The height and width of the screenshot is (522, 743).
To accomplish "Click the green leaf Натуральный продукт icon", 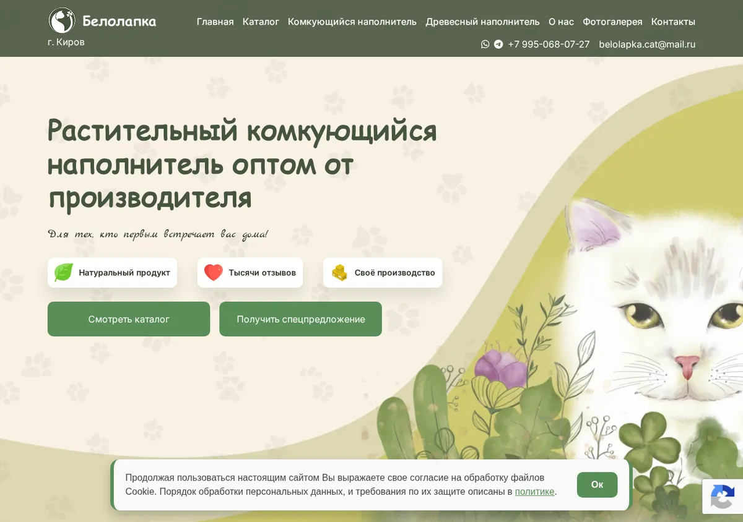I will (x=64, y=273).
